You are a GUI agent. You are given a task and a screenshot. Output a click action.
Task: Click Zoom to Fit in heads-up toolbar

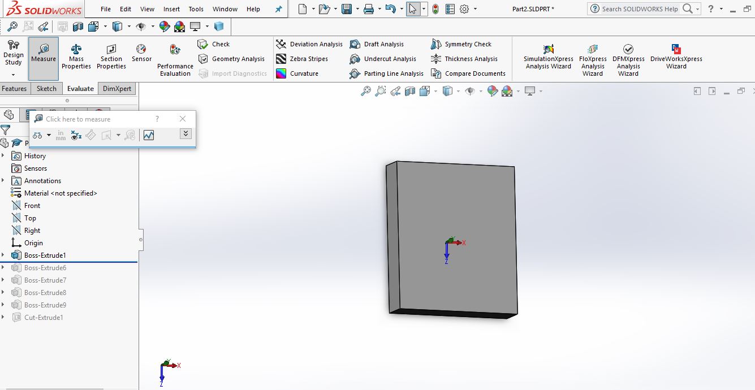tap(366, 91)
